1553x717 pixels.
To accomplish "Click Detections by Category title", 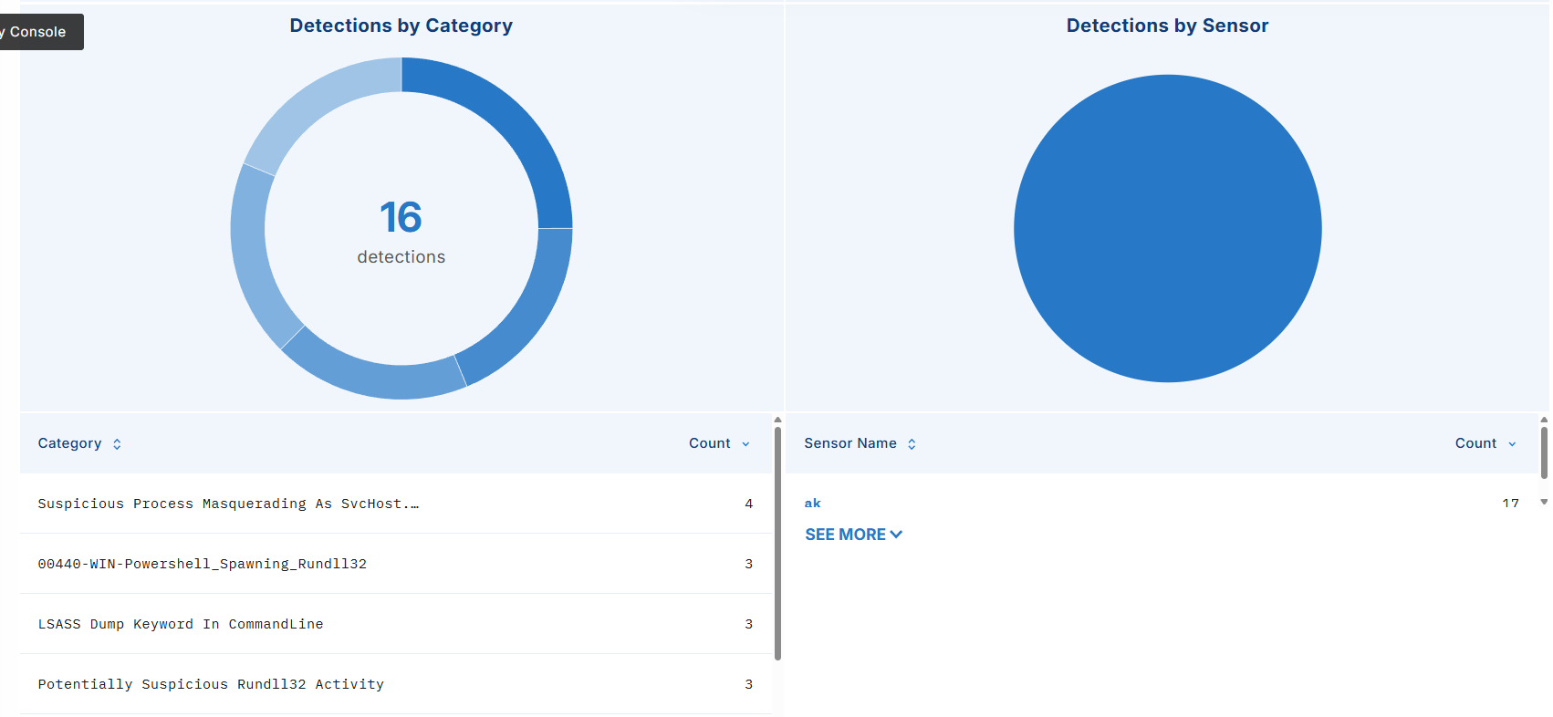I will [x=401, y=26].
